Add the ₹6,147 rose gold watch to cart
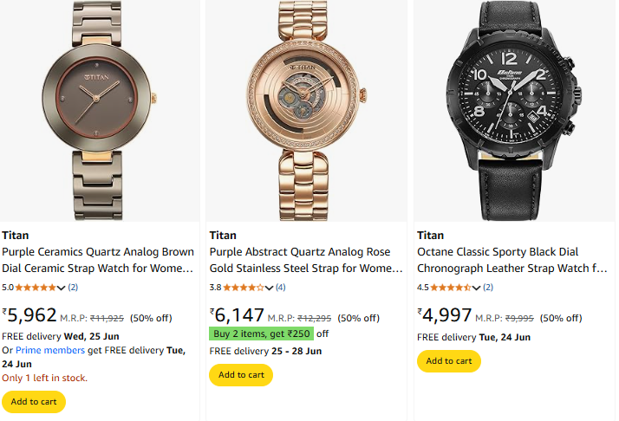The height and width of the screenshot is (421, 619). tap(241, 375)
